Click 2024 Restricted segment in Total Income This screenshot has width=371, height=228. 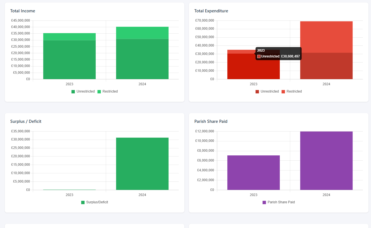(142, 33)
